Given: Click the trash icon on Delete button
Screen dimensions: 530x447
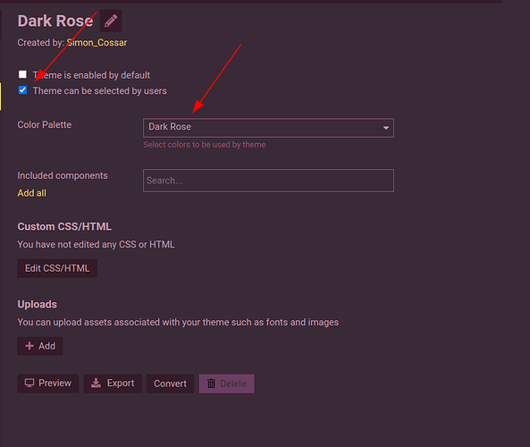Looking at the screenshot, I should click(x=211, y=384).
